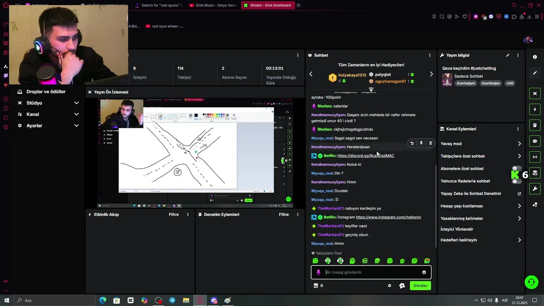The width and height of the screenshot is (544, 306).
Task: Click İzleyici Yönlendir option
Action: click(457, 229)
